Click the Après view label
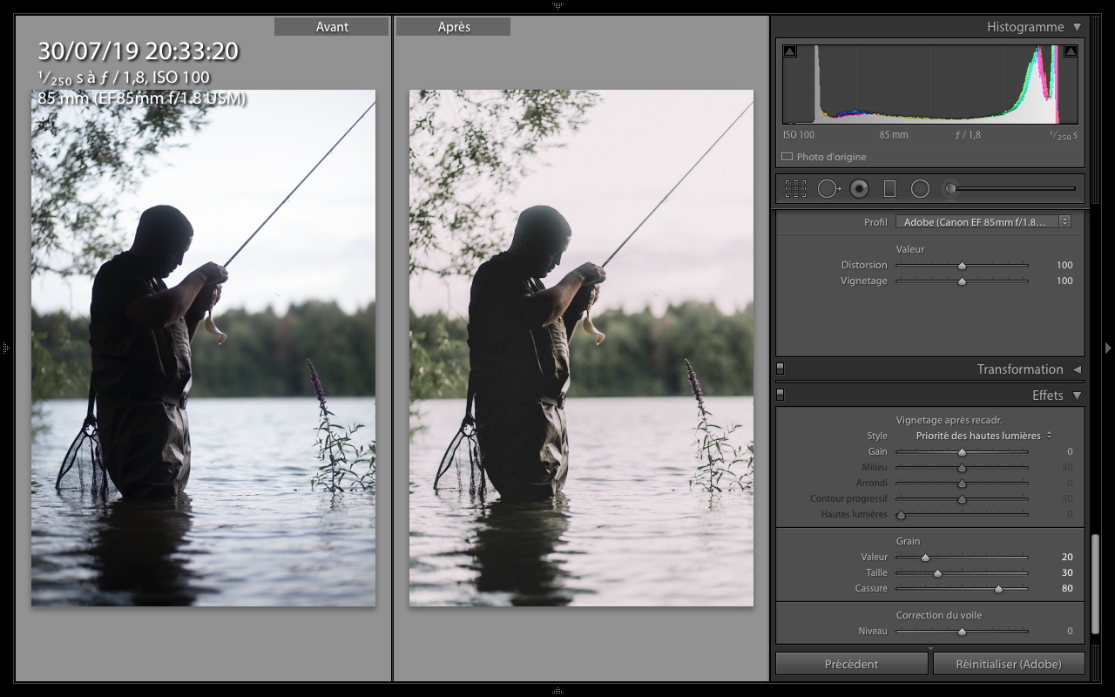 453,27
